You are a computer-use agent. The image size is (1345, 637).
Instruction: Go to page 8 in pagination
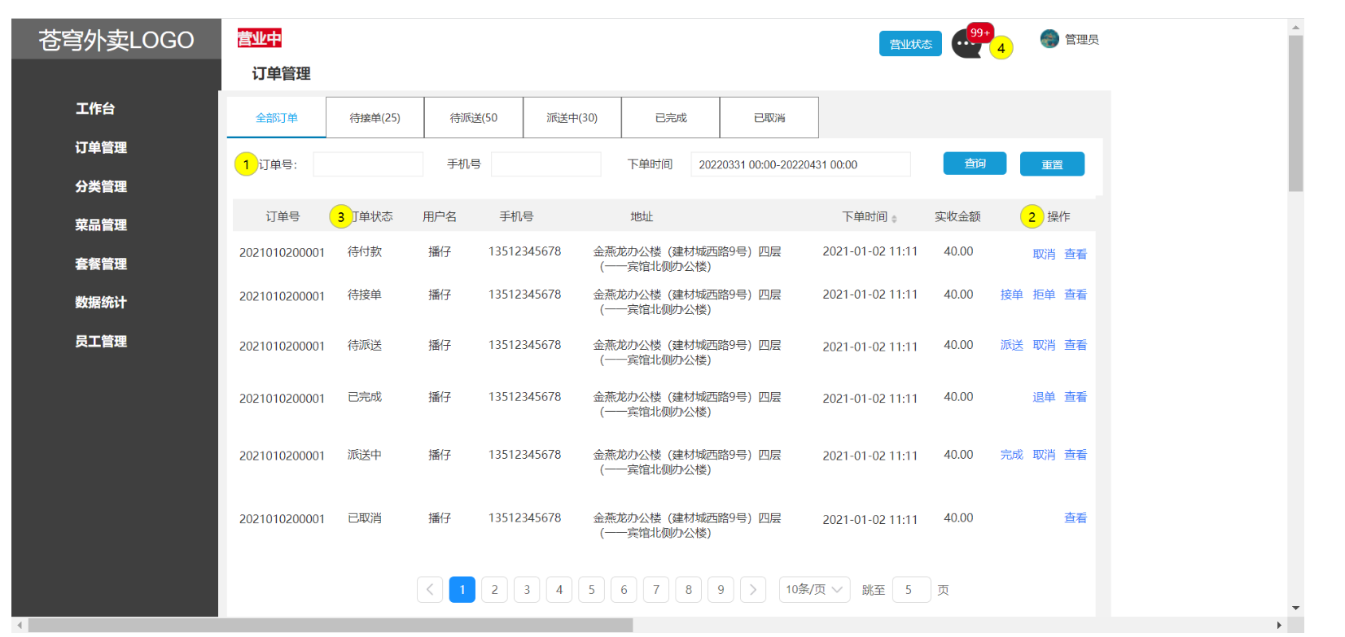[689, 590]
